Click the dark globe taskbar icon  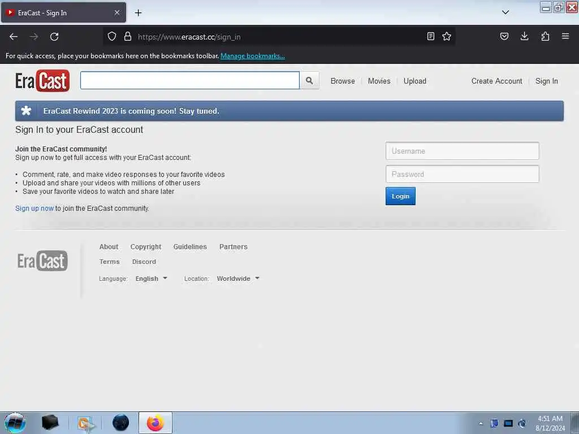tap(121, 423)
